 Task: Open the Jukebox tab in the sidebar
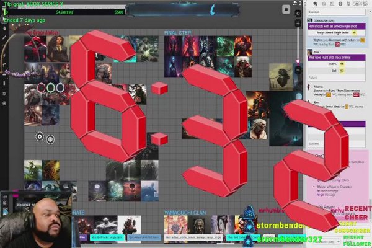coord(348,4)
